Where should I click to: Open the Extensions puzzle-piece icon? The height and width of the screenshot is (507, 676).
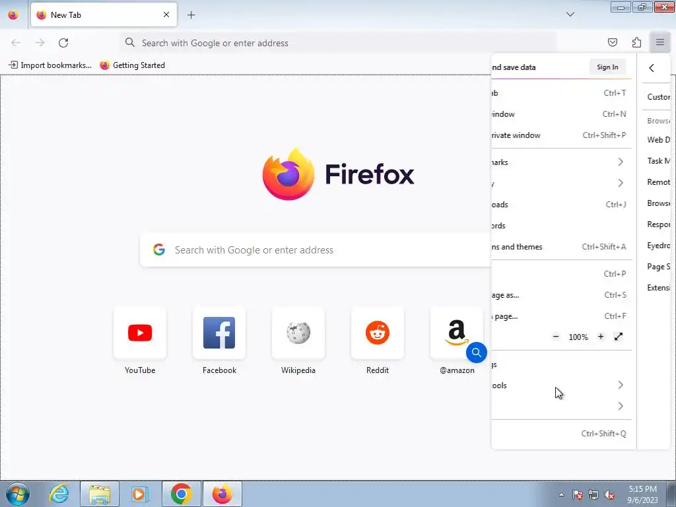point(636,42)
